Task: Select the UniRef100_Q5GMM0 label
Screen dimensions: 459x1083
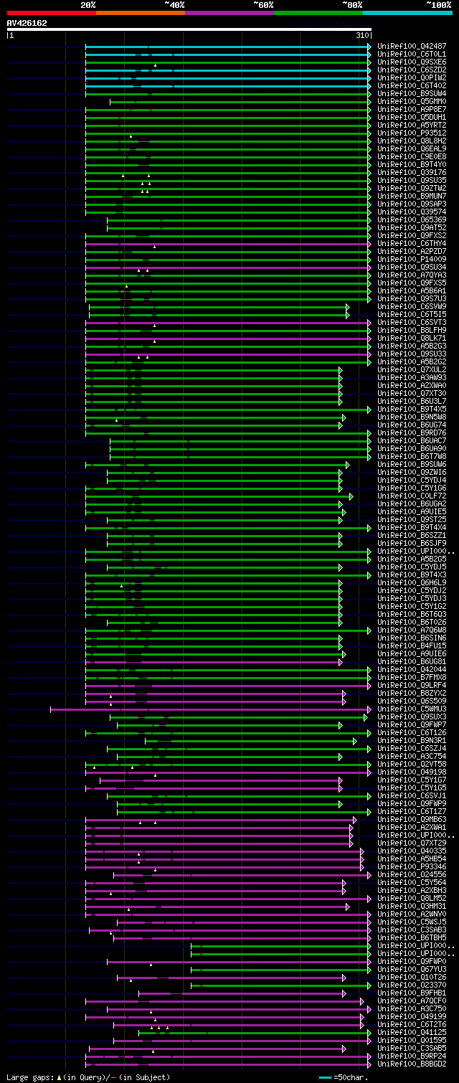Action: tap(412, 101)
